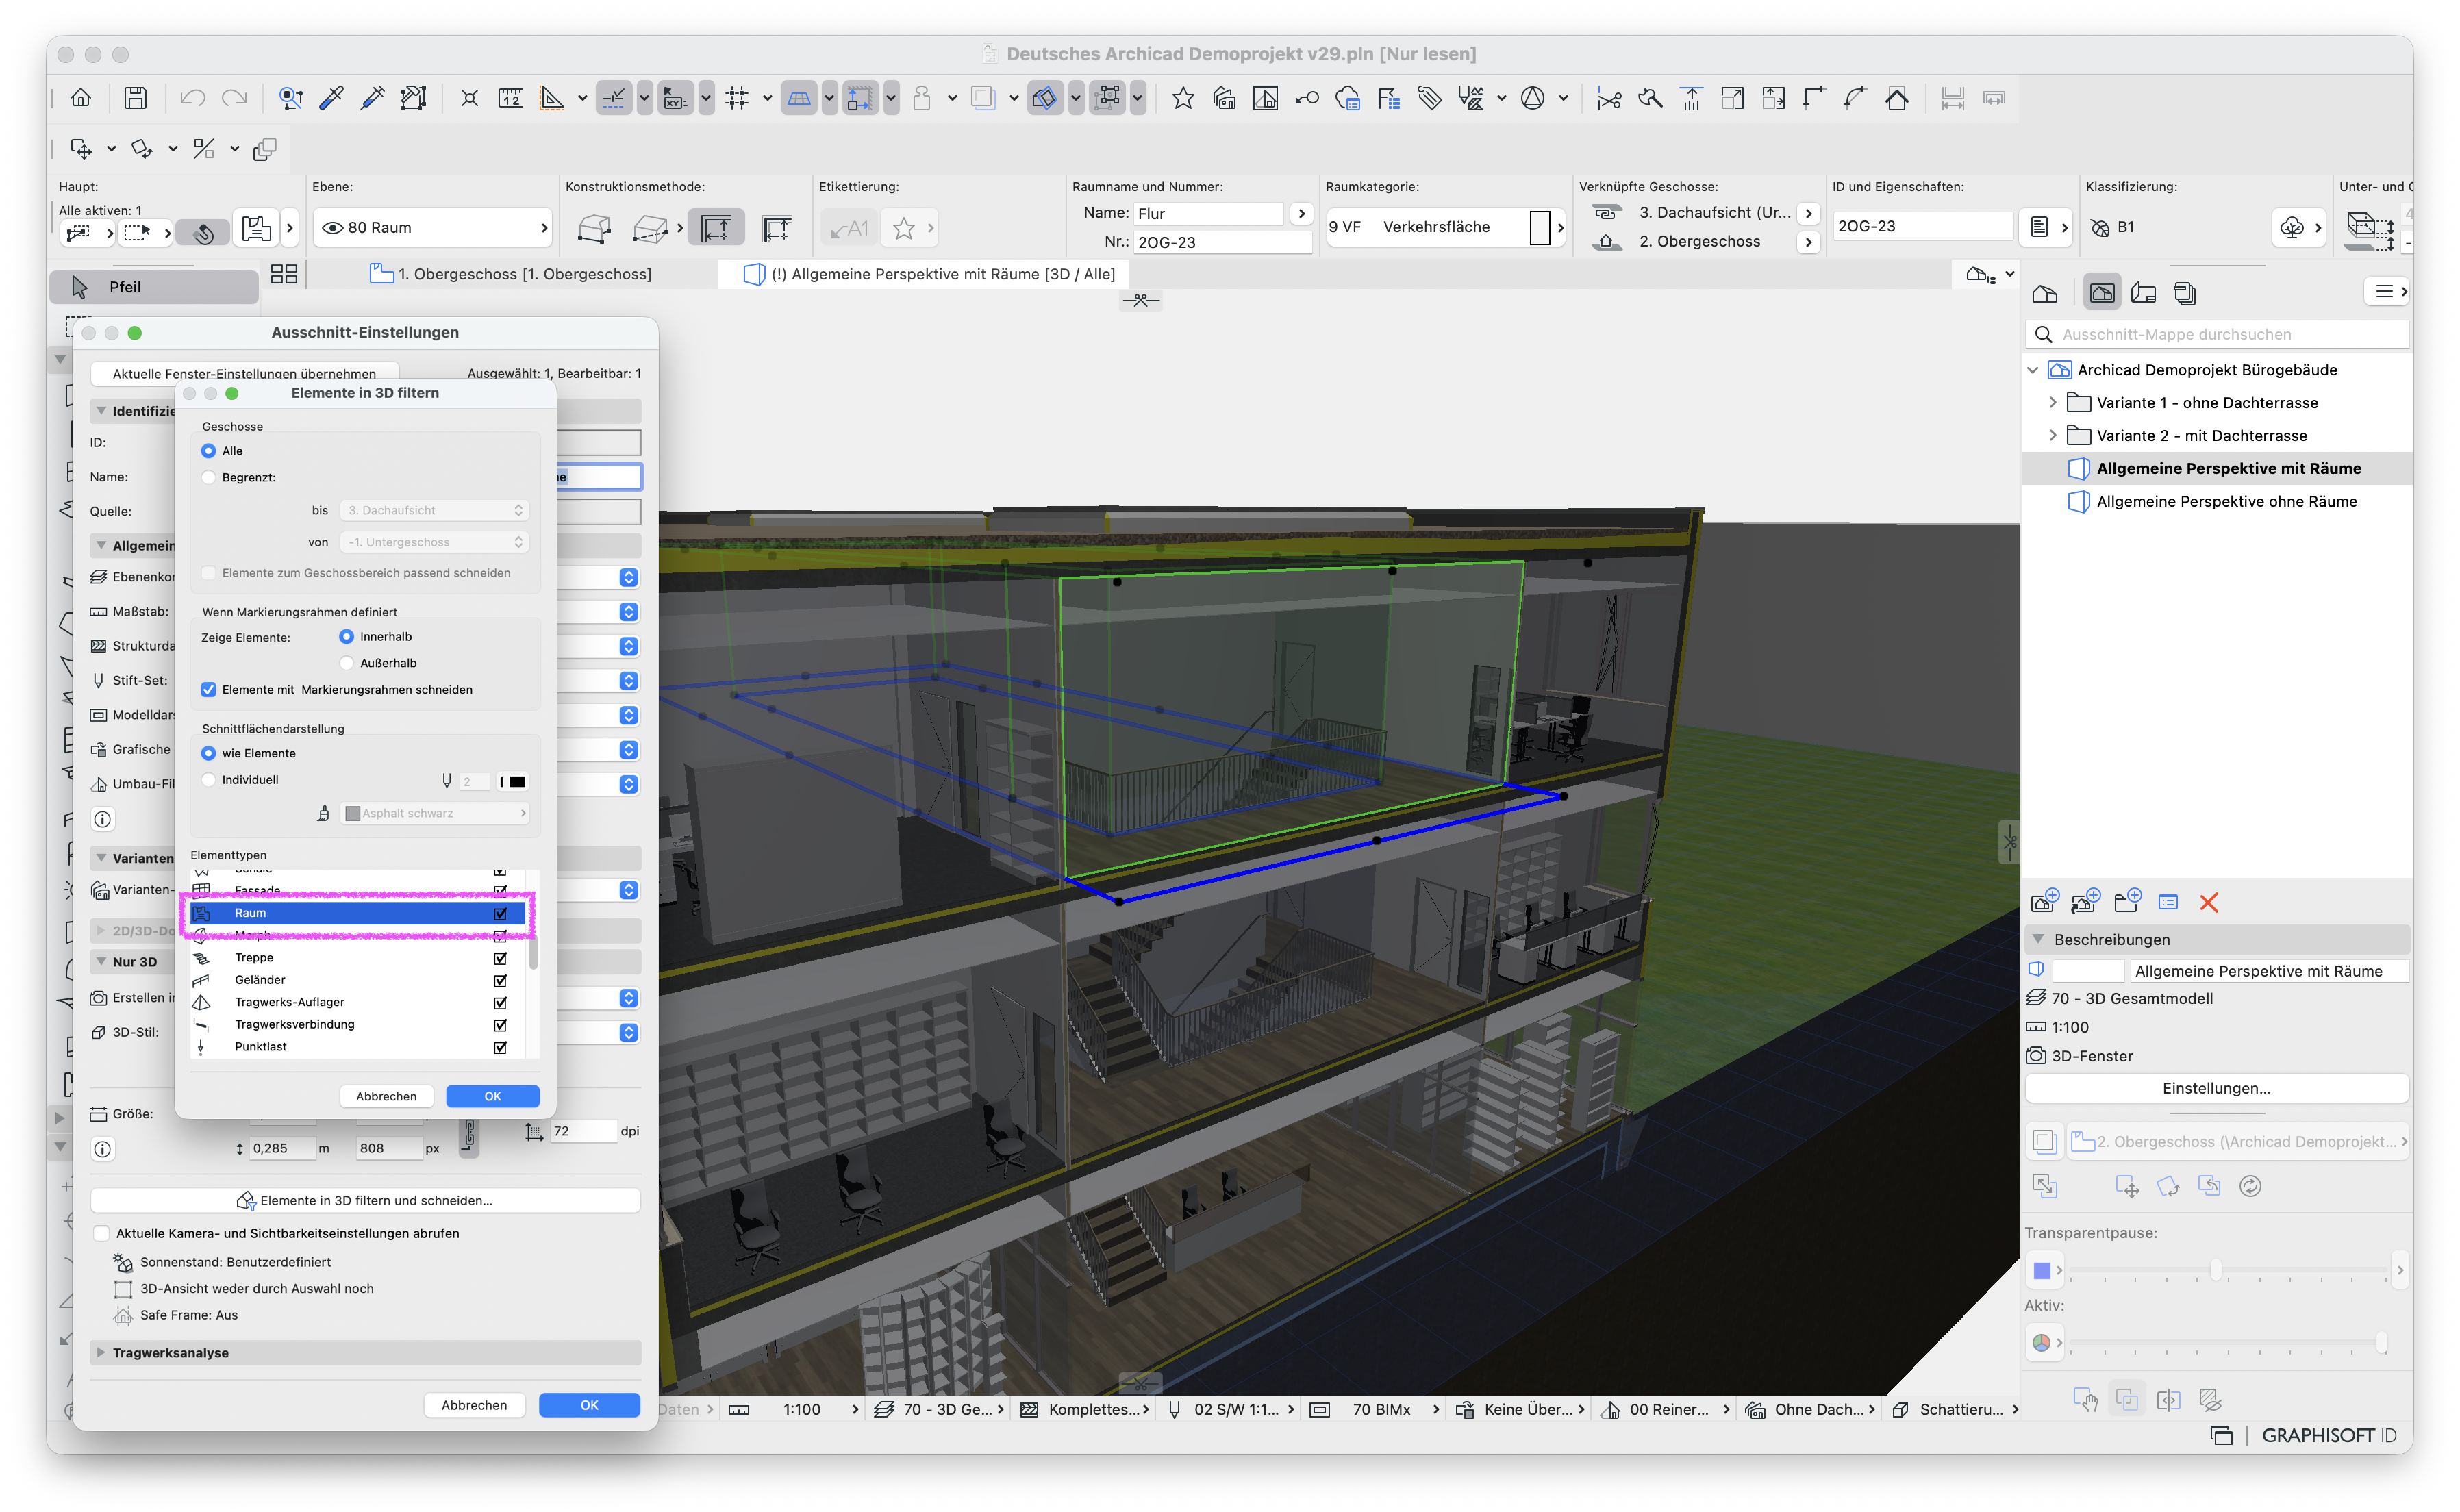Click the label star icon under Etikettierung
This screenshot has height=1512, width=2460.
coord(903,228)
